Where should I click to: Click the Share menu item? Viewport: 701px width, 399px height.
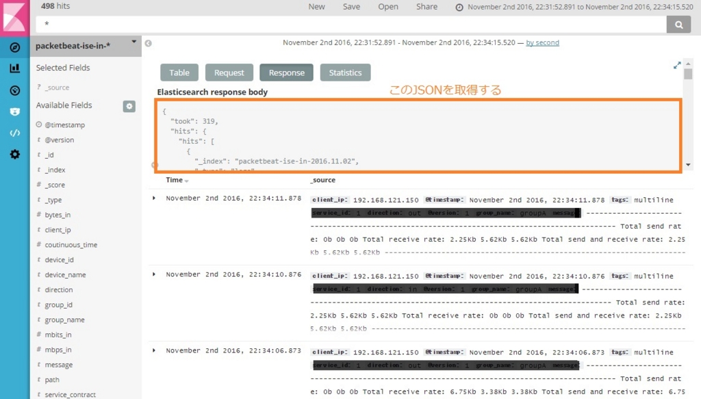[x=426, y=6]
